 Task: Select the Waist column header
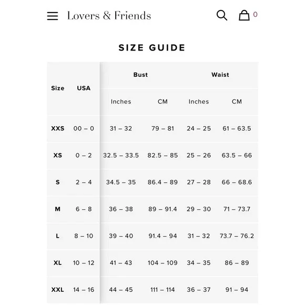point(220,75)
